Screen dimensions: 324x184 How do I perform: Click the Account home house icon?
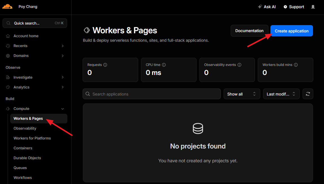8,36
